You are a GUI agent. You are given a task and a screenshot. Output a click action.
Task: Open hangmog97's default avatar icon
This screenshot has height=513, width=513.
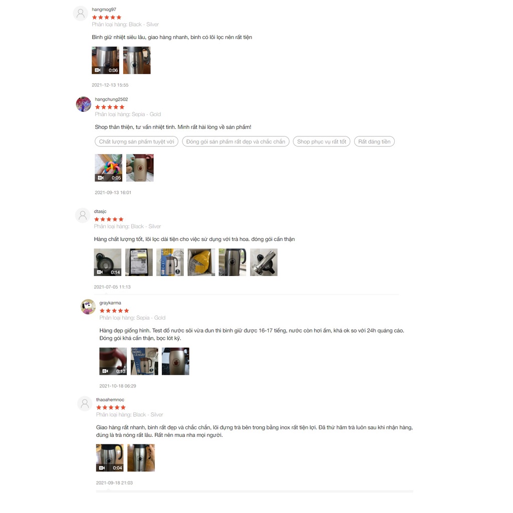[81, 14]
